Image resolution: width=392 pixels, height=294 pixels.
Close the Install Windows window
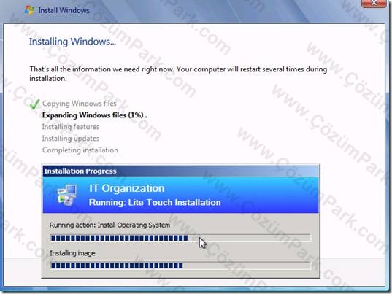point(374,3)
